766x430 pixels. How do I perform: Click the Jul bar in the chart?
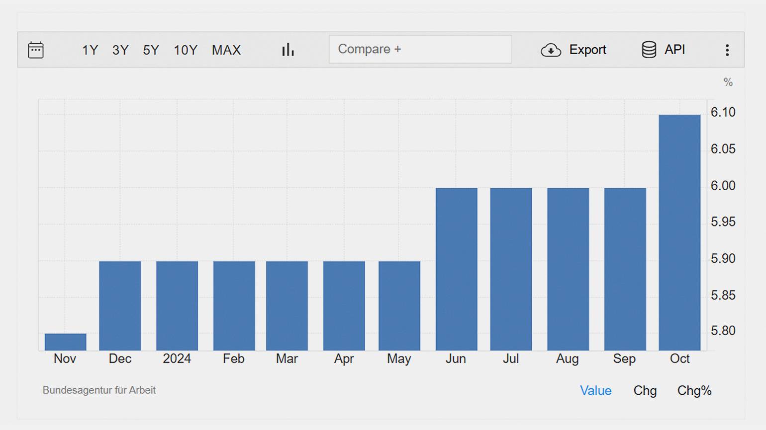click(511, 269)
